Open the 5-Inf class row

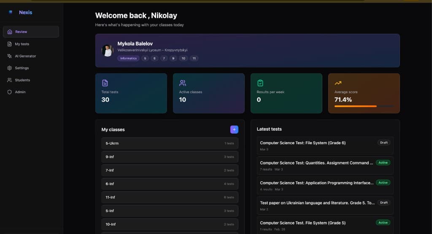[170, 211]
